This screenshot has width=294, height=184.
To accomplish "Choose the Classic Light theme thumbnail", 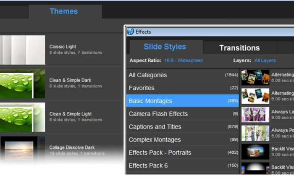I will click(23, 50).
